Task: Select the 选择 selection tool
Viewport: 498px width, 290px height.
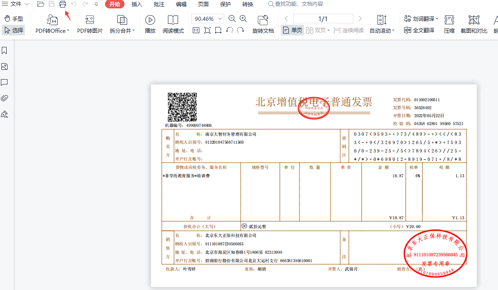Action: pyautogui.click(x=14, y=30)
